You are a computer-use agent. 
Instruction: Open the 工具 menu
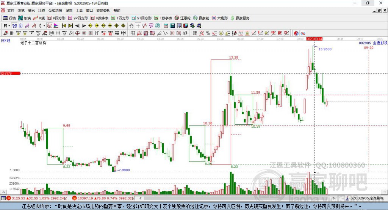click(79, 10)
